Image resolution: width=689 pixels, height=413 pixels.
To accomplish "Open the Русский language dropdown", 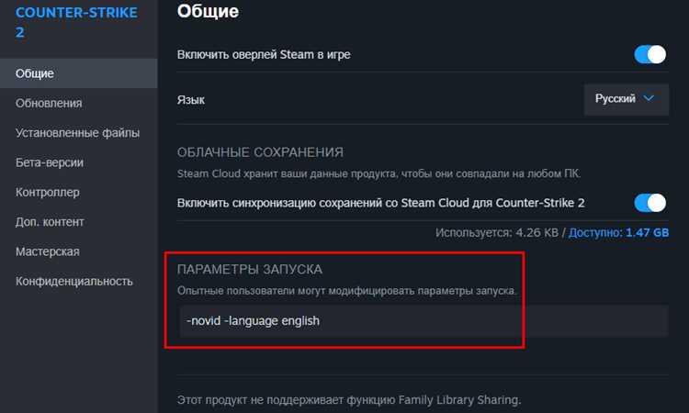I will (x=627, y=100).
